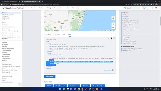Switch to the CSS code tab
The height and width of the screenshot is (91, 161).
point(64,35)
